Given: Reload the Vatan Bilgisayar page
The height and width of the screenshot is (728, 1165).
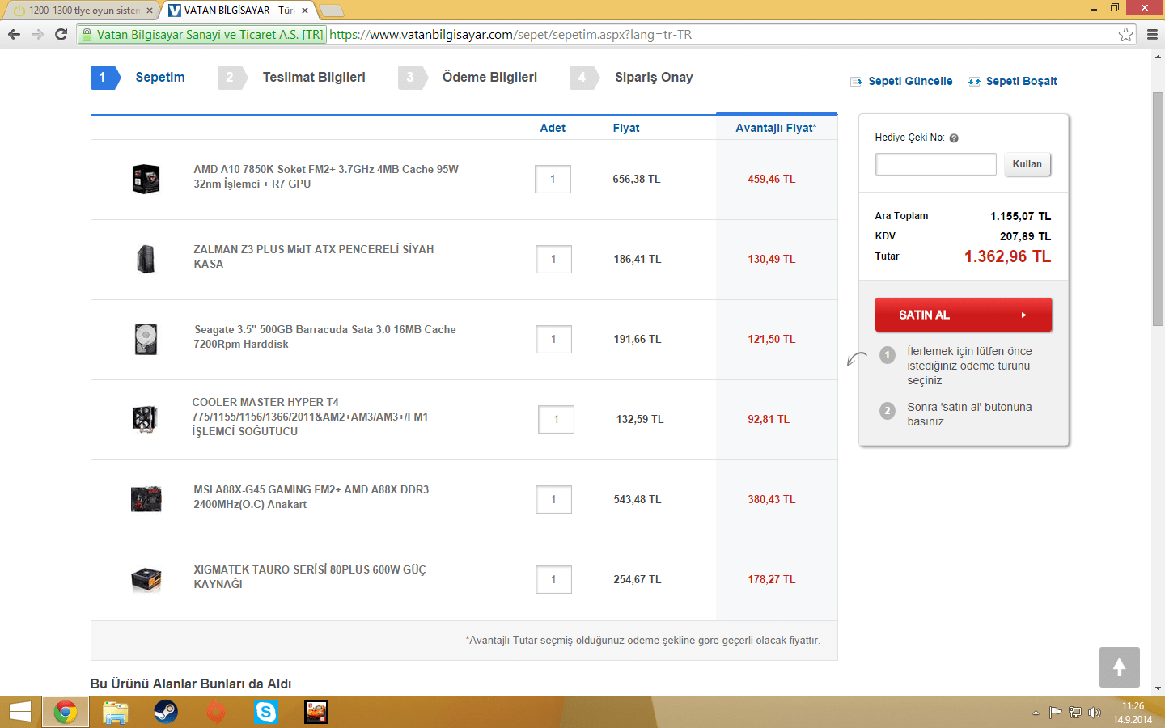Looking at the screenshot, I should pyautogui.click(x=61, y=34).
